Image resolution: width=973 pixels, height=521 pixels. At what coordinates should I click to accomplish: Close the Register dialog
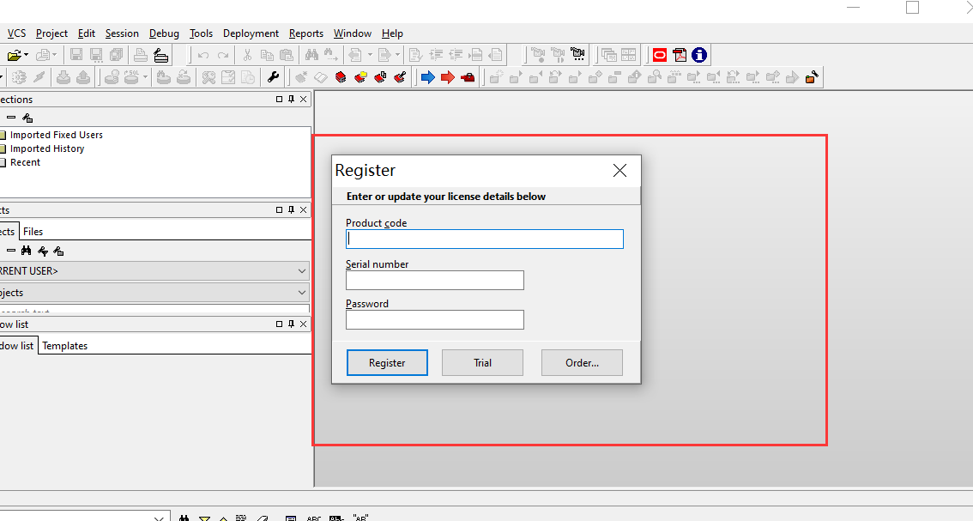click(x=619, y=170)
